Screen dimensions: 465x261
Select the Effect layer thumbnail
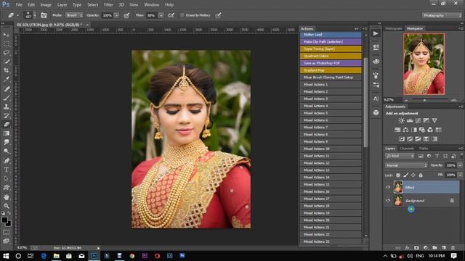(x=398, y=187)
